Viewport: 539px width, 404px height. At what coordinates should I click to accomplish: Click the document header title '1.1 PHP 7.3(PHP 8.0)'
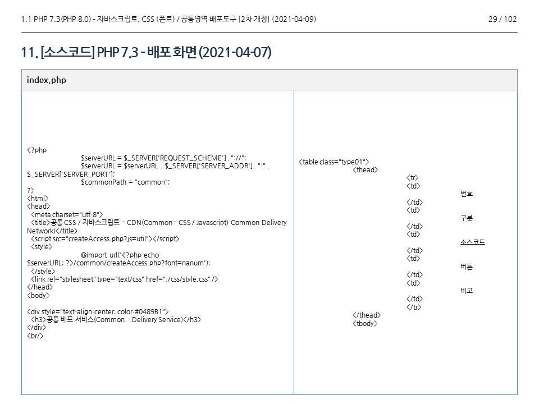pyautogui.click(x=56, y=19)
